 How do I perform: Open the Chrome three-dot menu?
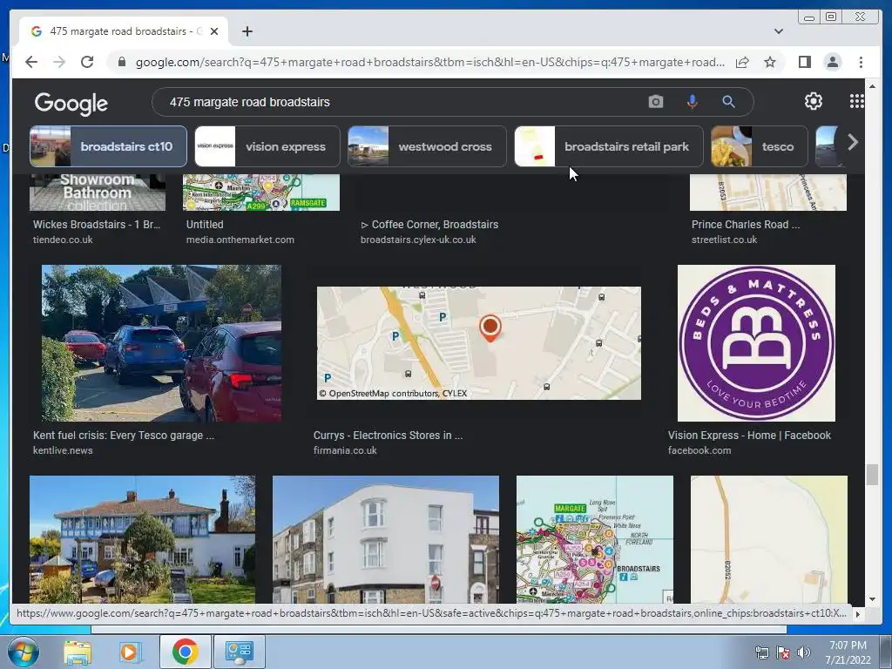pyautogui.click(x=861, y=62)
